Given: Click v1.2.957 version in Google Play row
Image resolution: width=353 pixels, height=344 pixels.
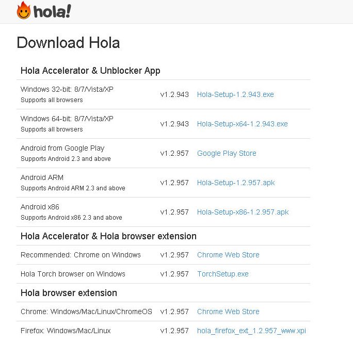Looking at the screenshot, I should click(x=174, y=154).
